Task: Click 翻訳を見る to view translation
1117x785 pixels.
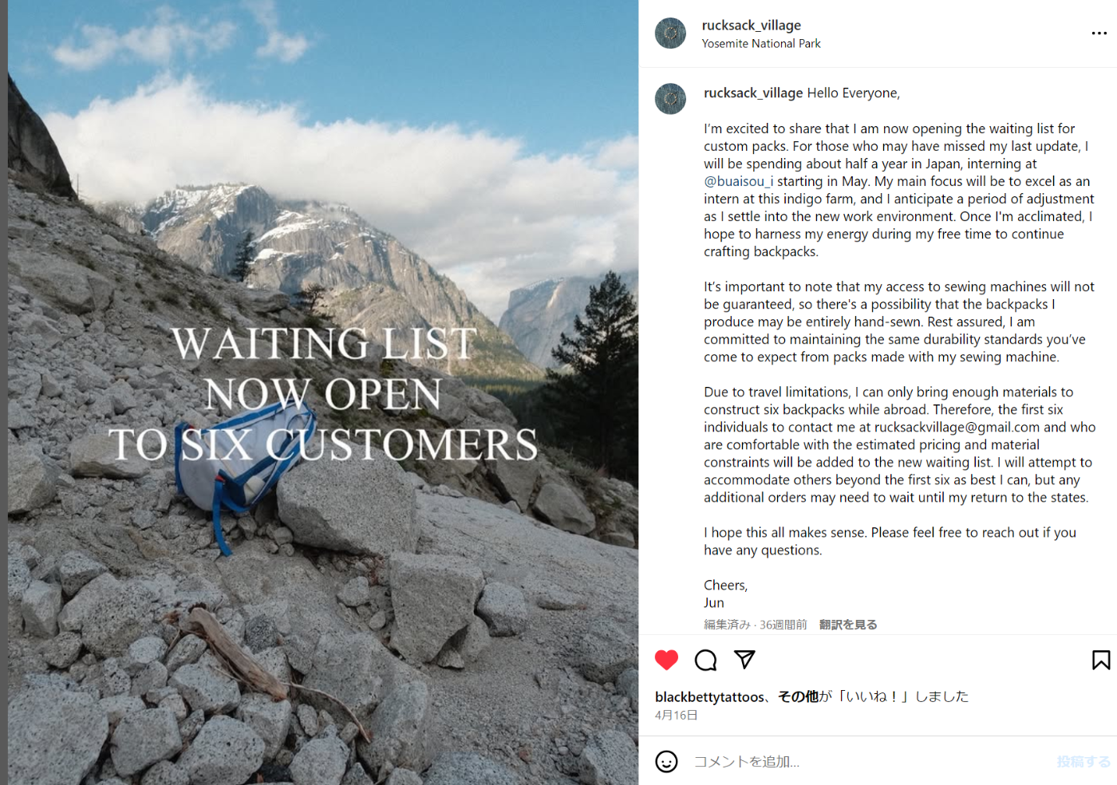Action: pos(848,625)
